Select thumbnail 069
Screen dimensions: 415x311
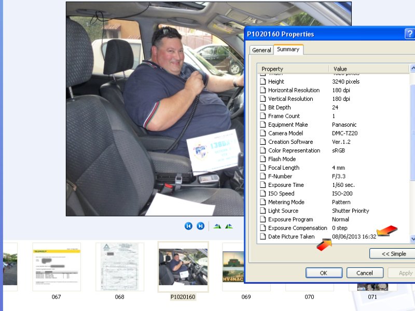click(x=233, y=267)
